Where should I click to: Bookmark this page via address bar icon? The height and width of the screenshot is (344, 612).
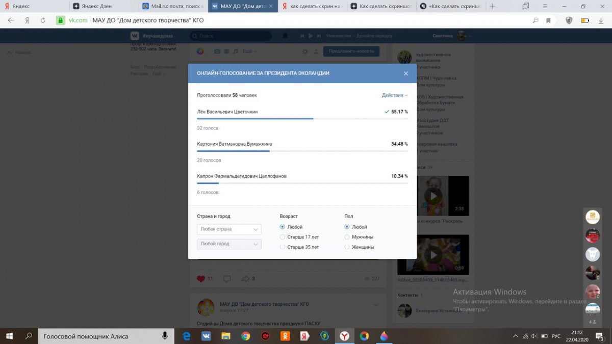pyautogui.click(x=548, y=20)
